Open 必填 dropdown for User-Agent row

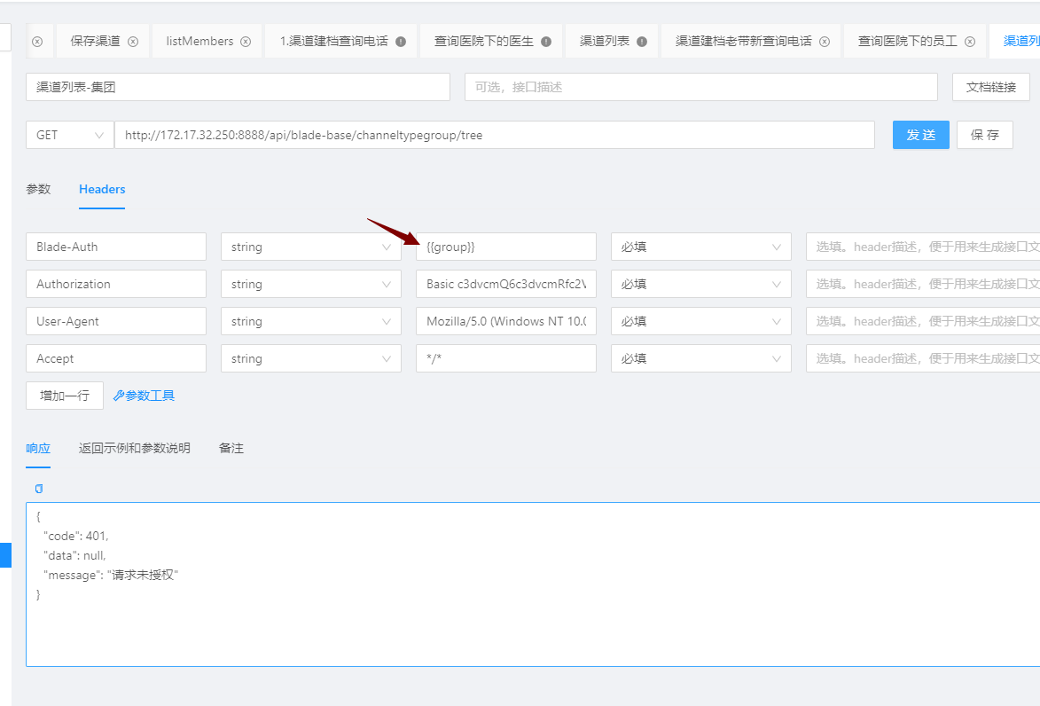(701, 321)
